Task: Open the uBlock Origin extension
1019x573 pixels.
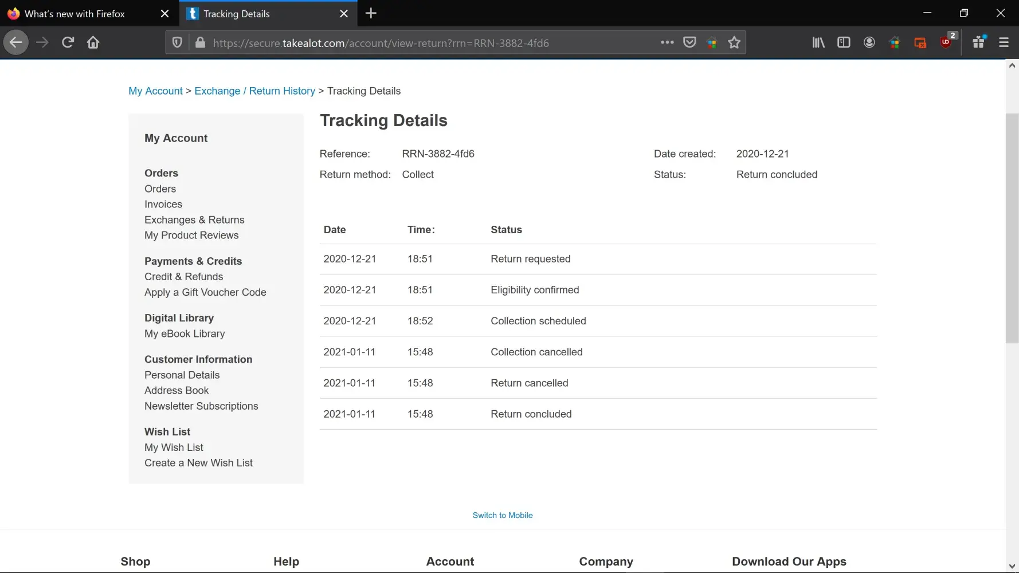Action: pos(946,42)
